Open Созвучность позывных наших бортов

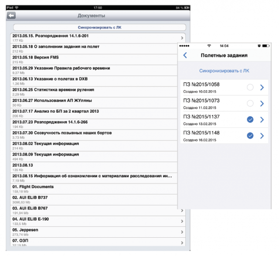pos(94,135)
